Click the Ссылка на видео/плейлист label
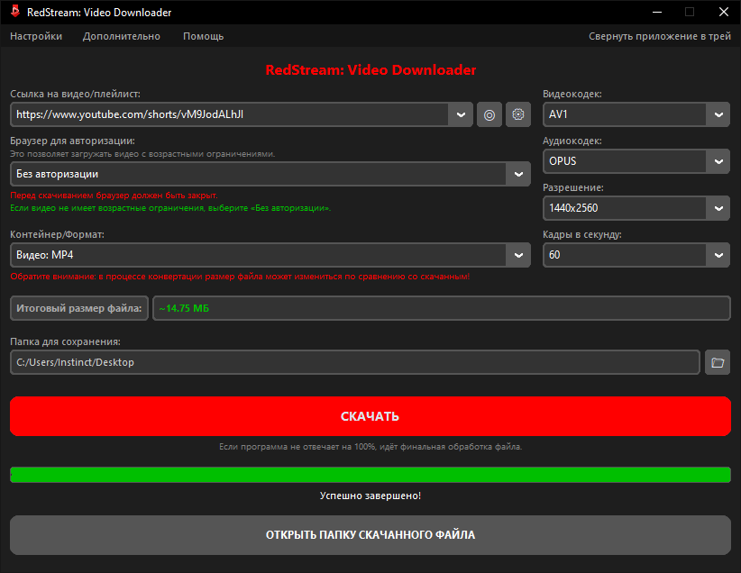Viewport: 741px width, 573px height. [75, 94]
